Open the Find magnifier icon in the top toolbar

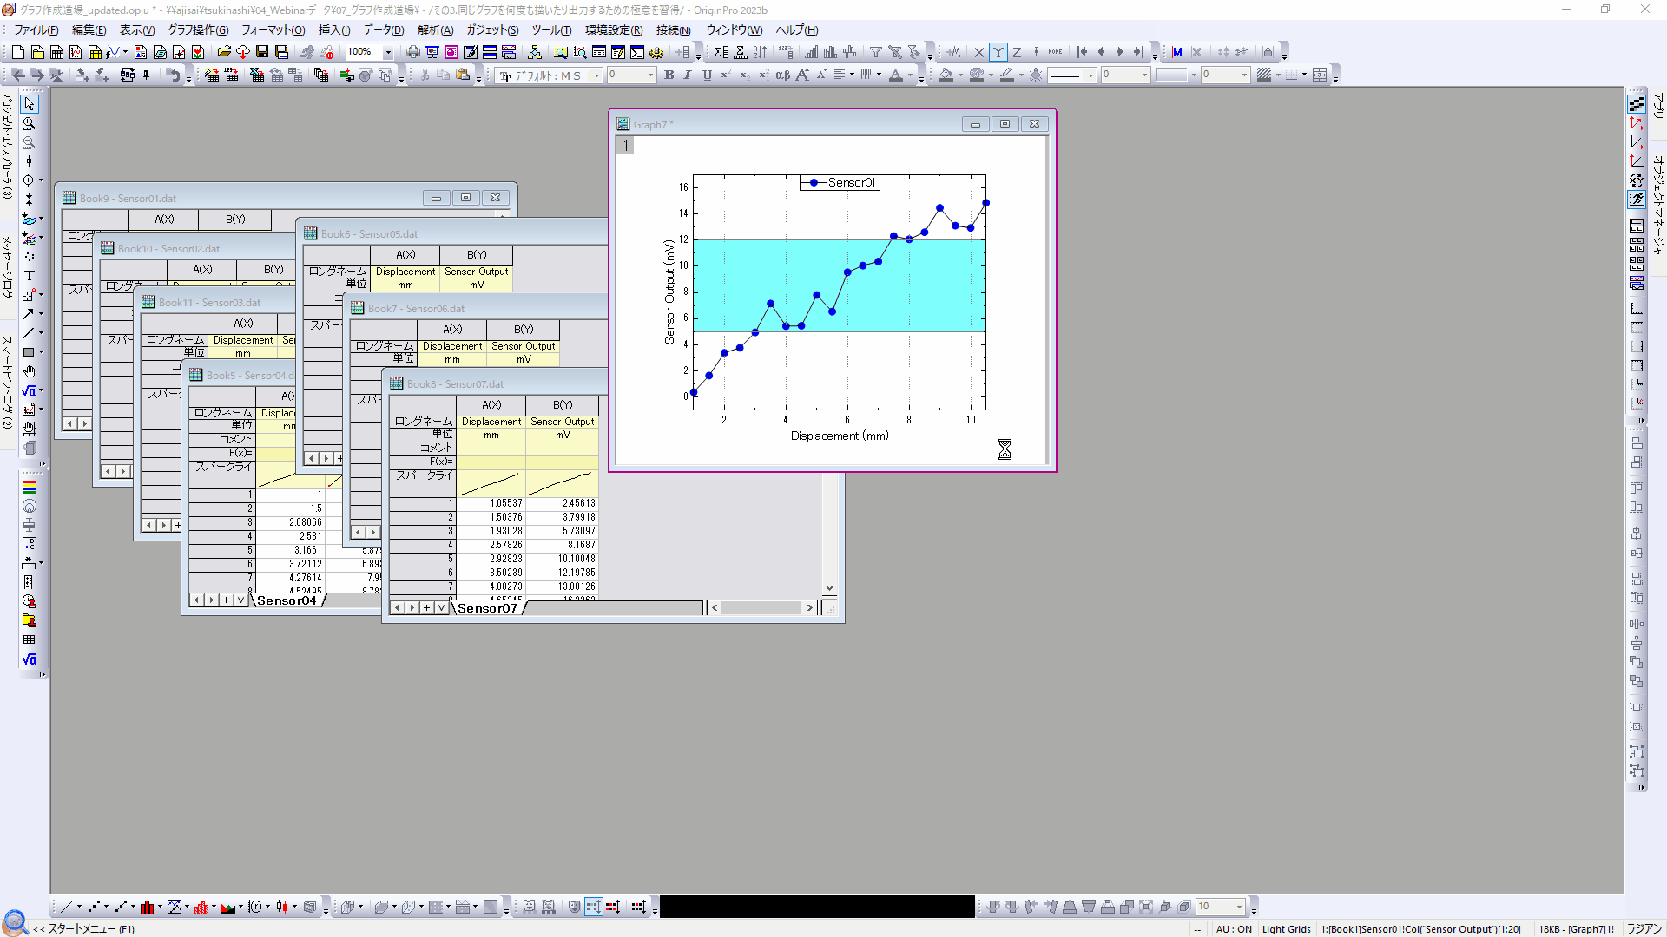click(561, 52)
